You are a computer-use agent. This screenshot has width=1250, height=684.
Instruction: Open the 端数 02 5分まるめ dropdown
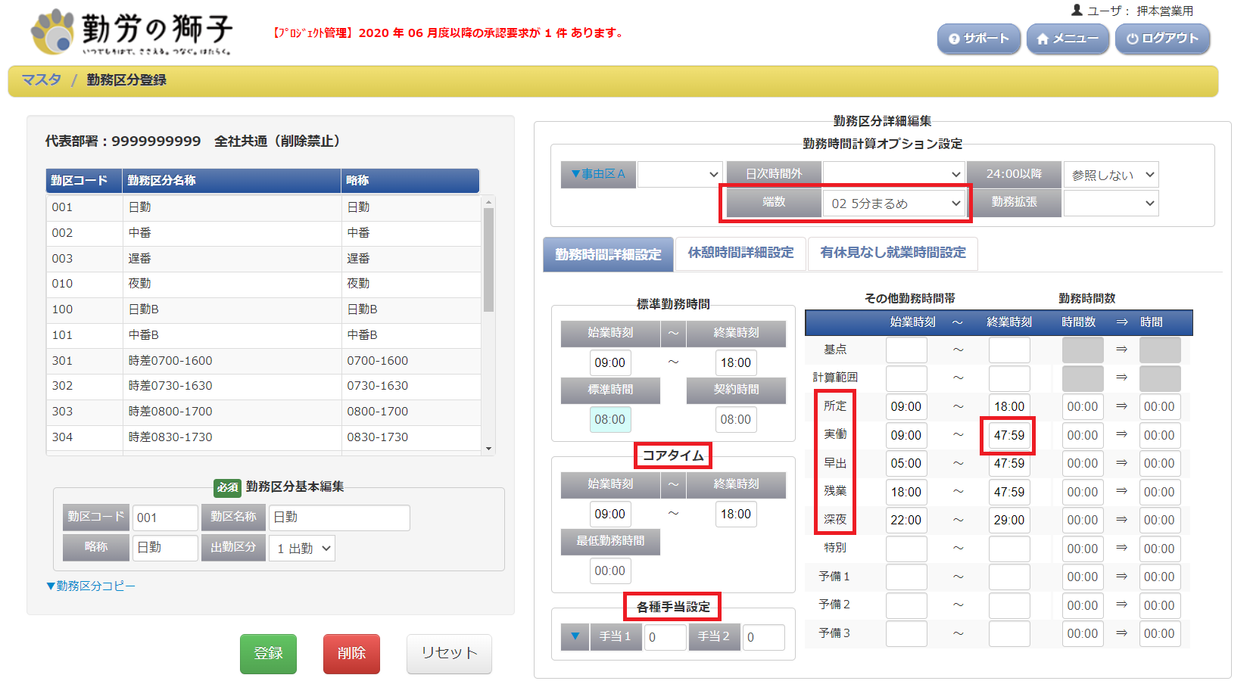coord(893,204)
